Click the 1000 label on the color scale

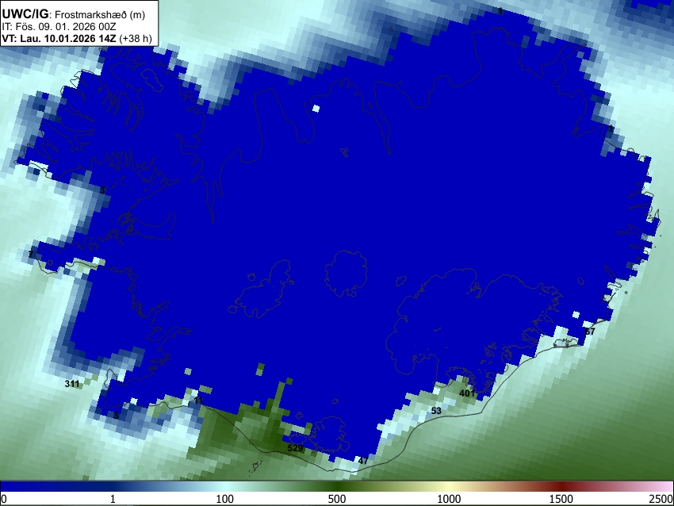coord(449,499)
